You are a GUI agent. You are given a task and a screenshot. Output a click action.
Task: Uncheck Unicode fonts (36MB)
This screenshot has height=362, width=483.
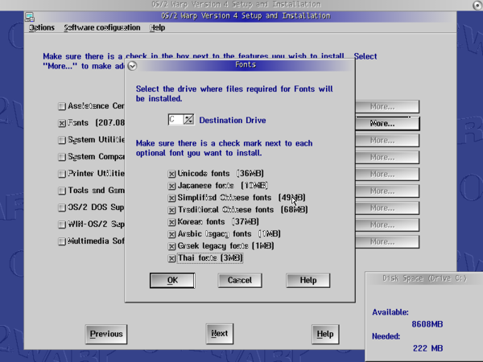[x=171, y=174]
